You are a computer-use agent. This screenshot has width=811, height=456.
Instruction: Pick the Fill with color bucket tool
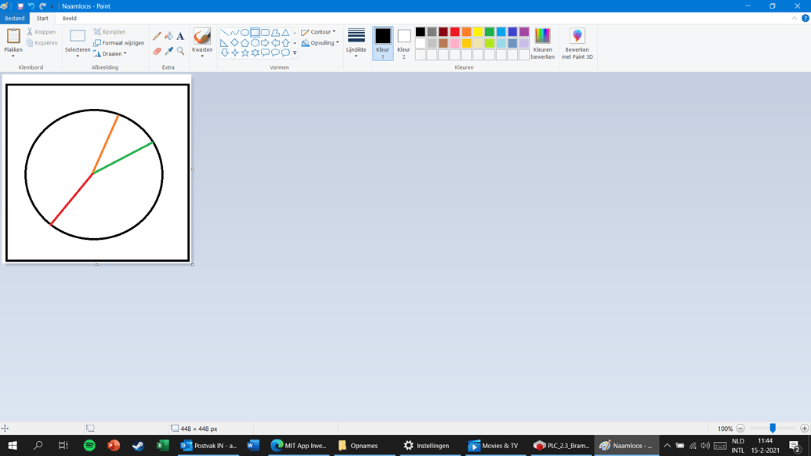click(x=168, y=36)
